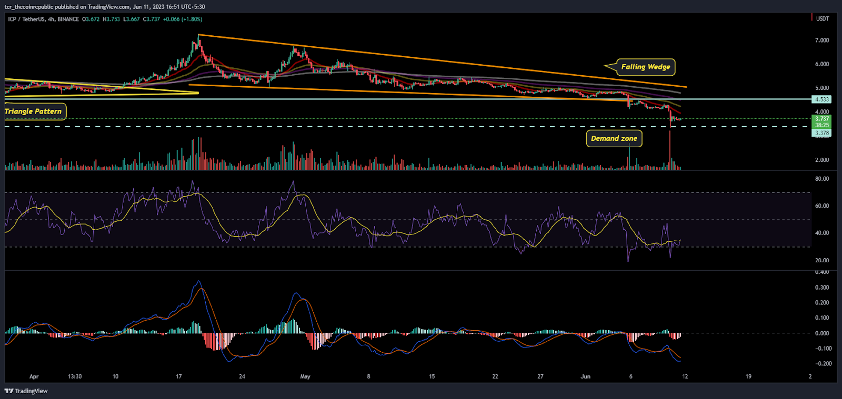Click the May label on time axis
The image size is (842, 399).
[305, 376]
